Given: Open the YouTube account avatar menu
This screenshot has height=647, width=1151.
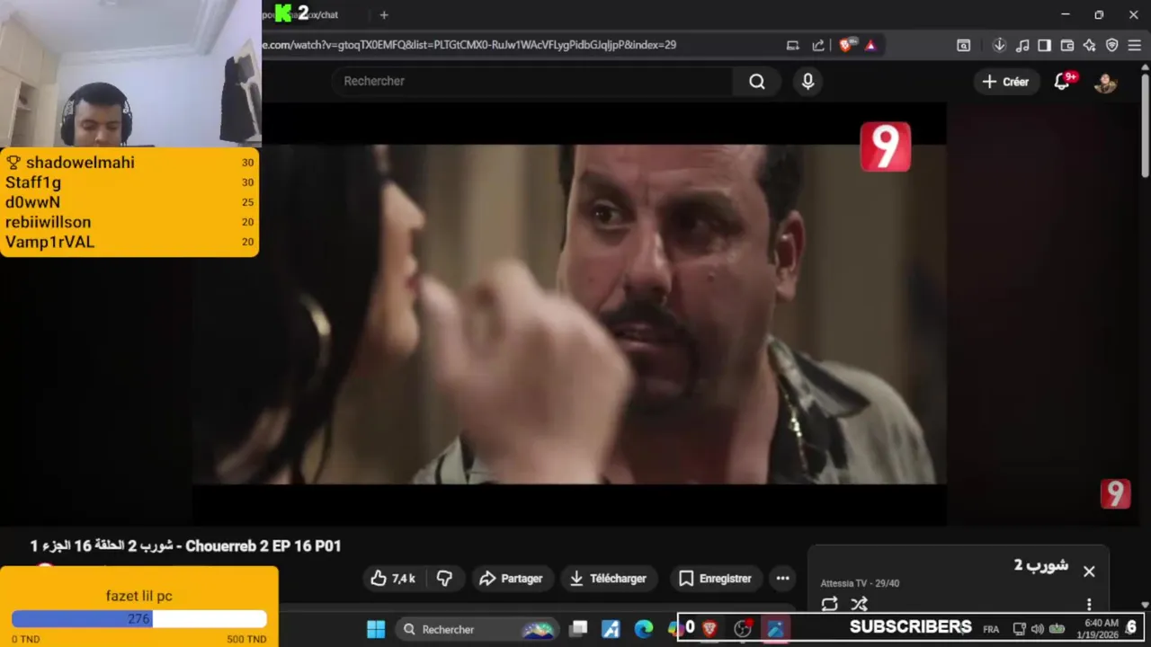Looking at the screenshot, I should [x=1105, y=82].
